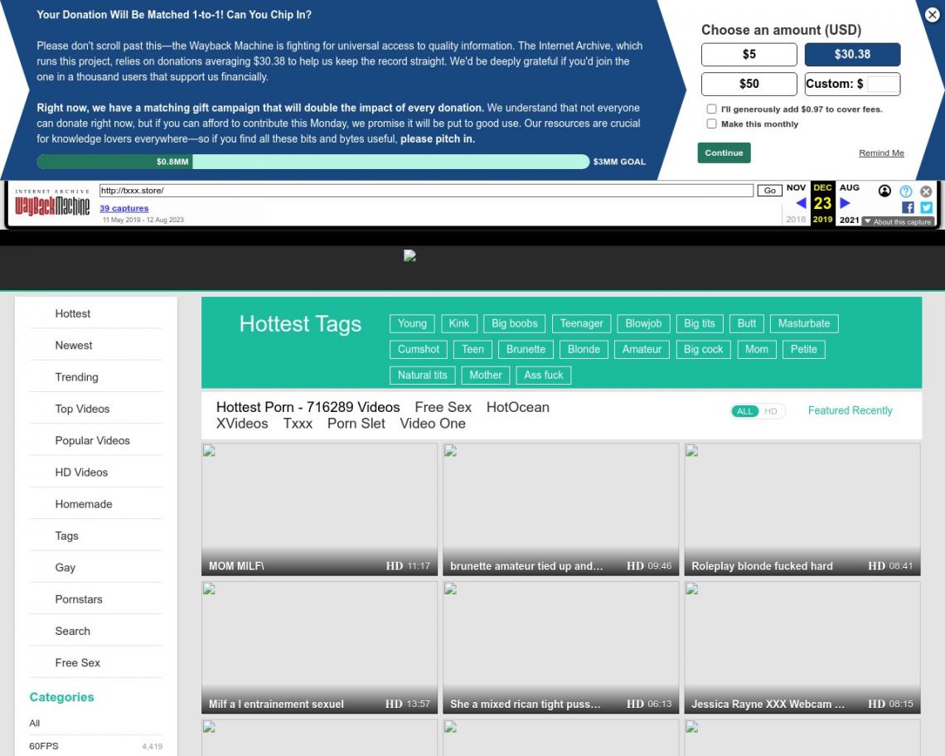Share capture via Twitter icon
Viewport: 945px width, 756px height.
(x=925, y=207)
